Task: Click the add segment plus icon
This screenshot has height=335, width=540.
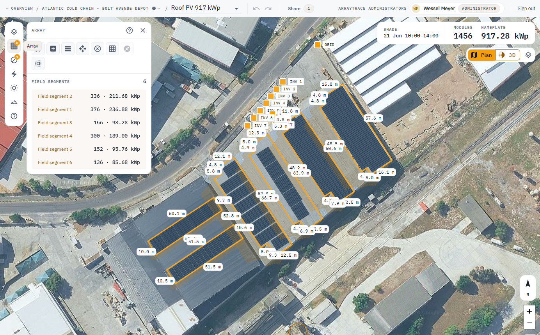Action: (53, 49)
